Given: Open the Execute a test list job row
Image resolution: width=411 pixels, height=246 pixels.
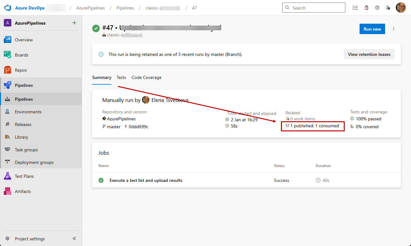Looking at the screenshot, I should (x=146, y=180).
